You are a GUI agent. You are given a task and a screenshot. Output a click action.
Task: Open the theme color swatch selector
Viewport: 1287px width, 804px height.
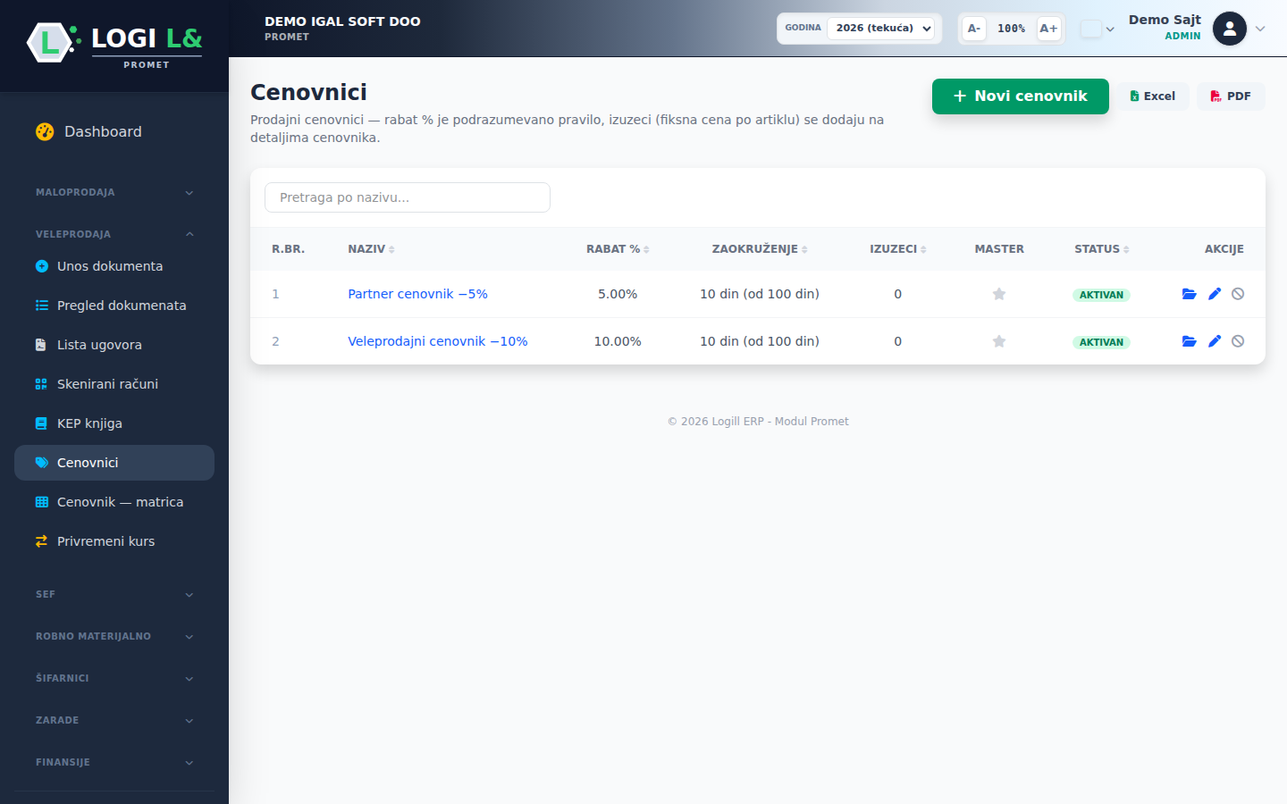(x=1097, y=29)
